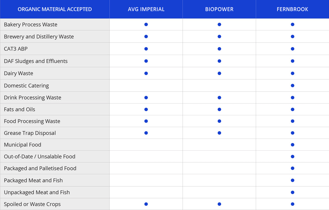Screen dimensions: 329x210
Task: Click the Fernbrook column header
Action: [x=292, y=9]
